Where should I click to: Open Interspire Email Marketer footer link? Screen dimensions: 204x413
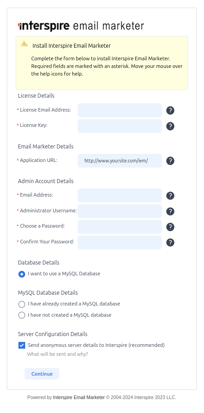(79, 397)
